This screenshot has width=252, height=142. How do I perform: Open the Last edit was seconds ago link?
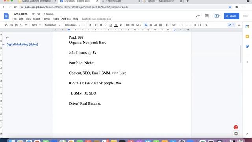(96, 19)
